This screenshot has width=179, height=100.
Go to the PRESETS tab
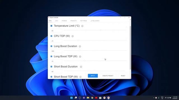[x=73, y=21]
